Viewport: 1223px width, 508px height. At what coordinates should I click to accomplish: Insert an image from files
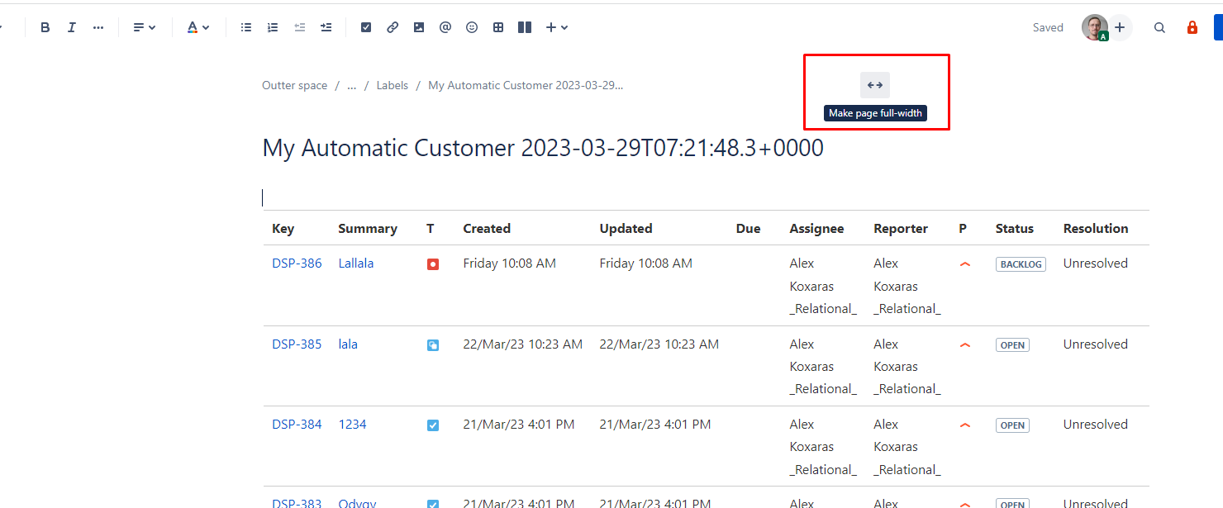(x=418, y=26)
